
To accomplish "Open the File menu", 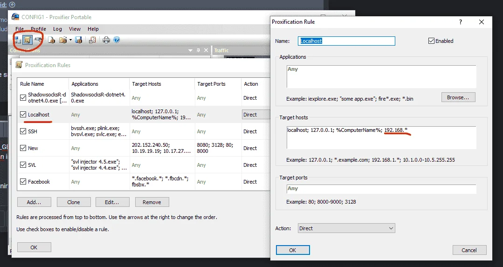I will [x=20, y=29].
